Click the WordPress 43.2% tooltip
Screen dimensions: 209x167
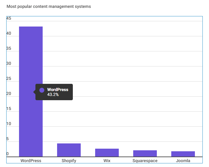[x=54, y=92]
